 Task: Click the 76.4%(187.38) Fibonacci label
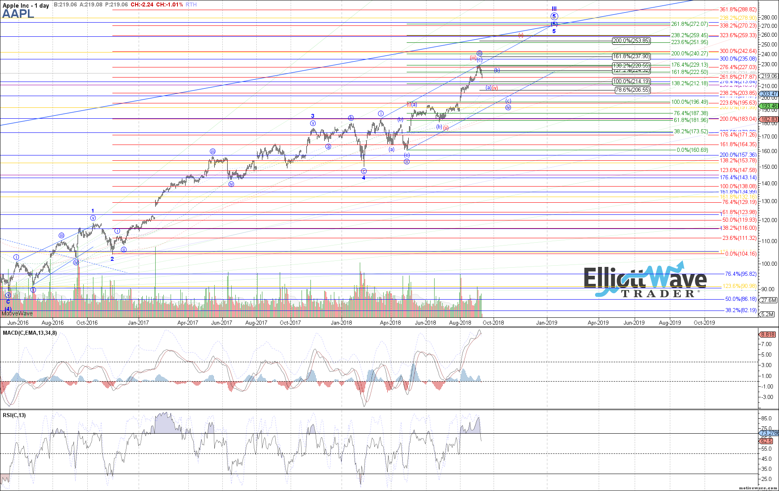tap(691, 113)
